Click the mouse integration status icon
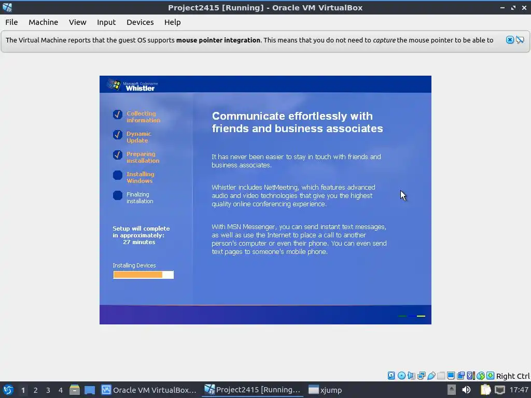Viewport: 531px width, 398px height. coord(481,375)
